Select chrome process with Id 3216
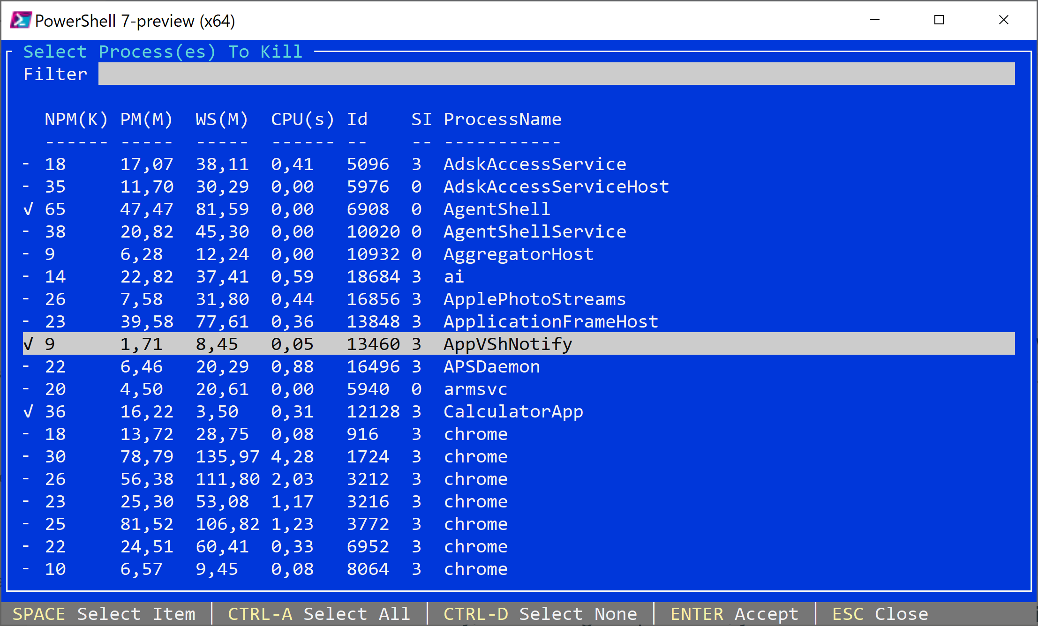The image size is (1038, 626). [476, 502]
